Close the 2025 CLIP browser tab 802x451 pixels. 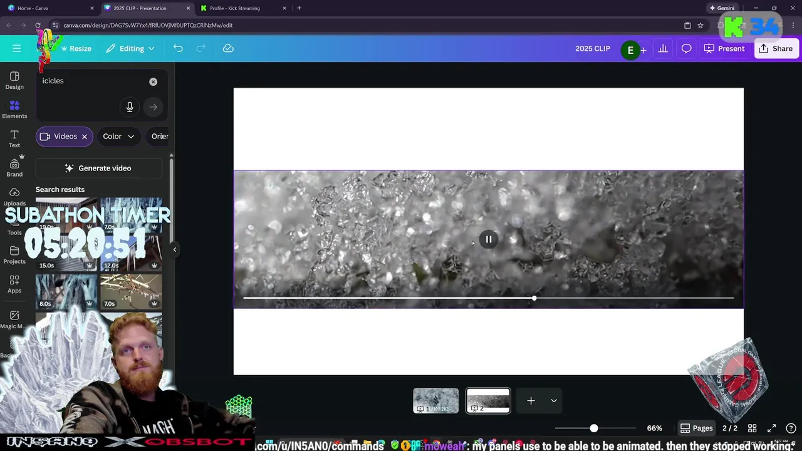click(188, 8)
